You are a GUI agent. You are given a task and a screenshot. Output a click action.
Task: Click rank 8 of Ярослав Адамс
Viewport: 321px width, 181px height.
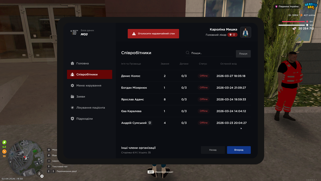165,100
